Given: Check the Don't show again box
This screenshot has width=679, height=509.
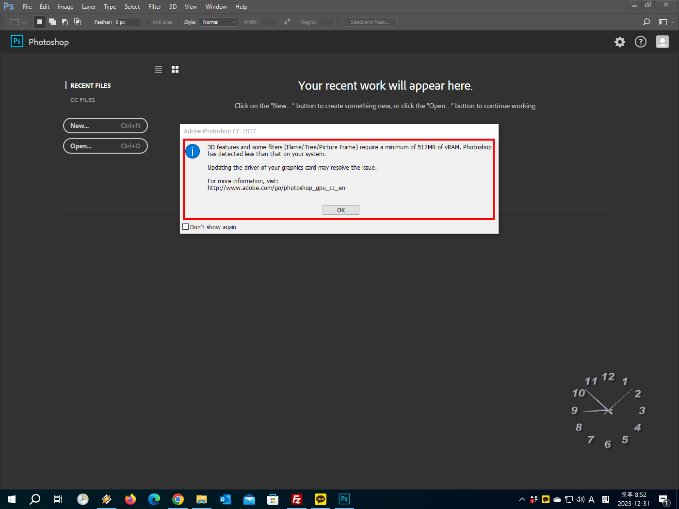Looking at the screenshot, I should click(186, 227).
